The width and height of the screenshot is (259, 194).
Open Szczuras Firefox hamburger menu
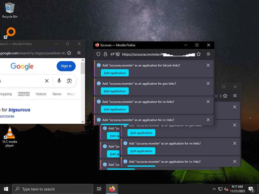coord(208,54)
